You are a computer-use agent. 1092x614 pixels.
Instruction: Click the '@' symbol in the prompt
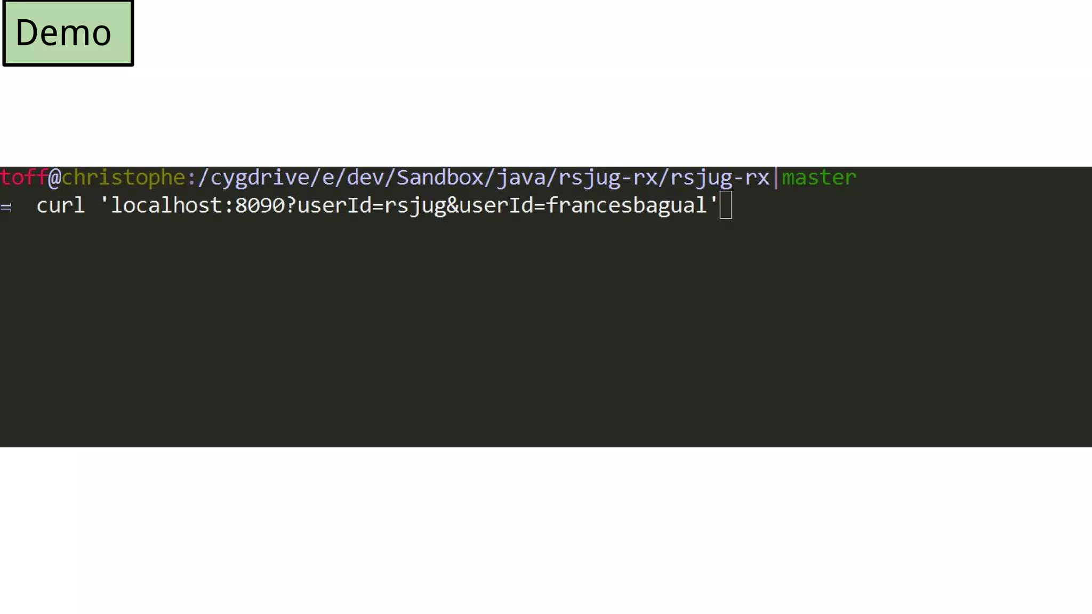click(x=54, y=177)
